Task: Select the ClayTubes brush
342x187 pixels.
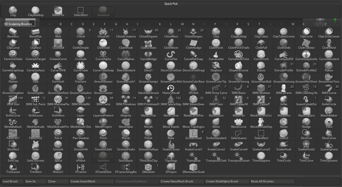Action: (x=261, y=33)
